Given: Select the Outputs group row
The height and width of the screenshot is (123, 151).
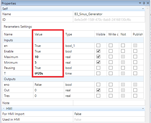Looking at the screenshot, I should pos(73,79).
